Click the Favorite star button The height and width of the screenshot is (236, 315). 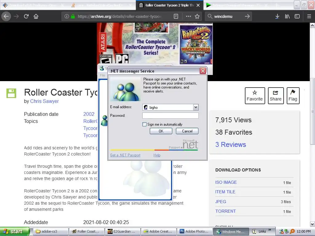coord(255,96)
